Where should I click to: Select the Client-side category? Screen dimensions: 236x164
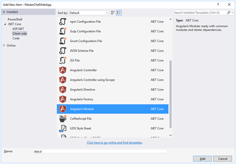pyautogui.click(x=19, y=34)
